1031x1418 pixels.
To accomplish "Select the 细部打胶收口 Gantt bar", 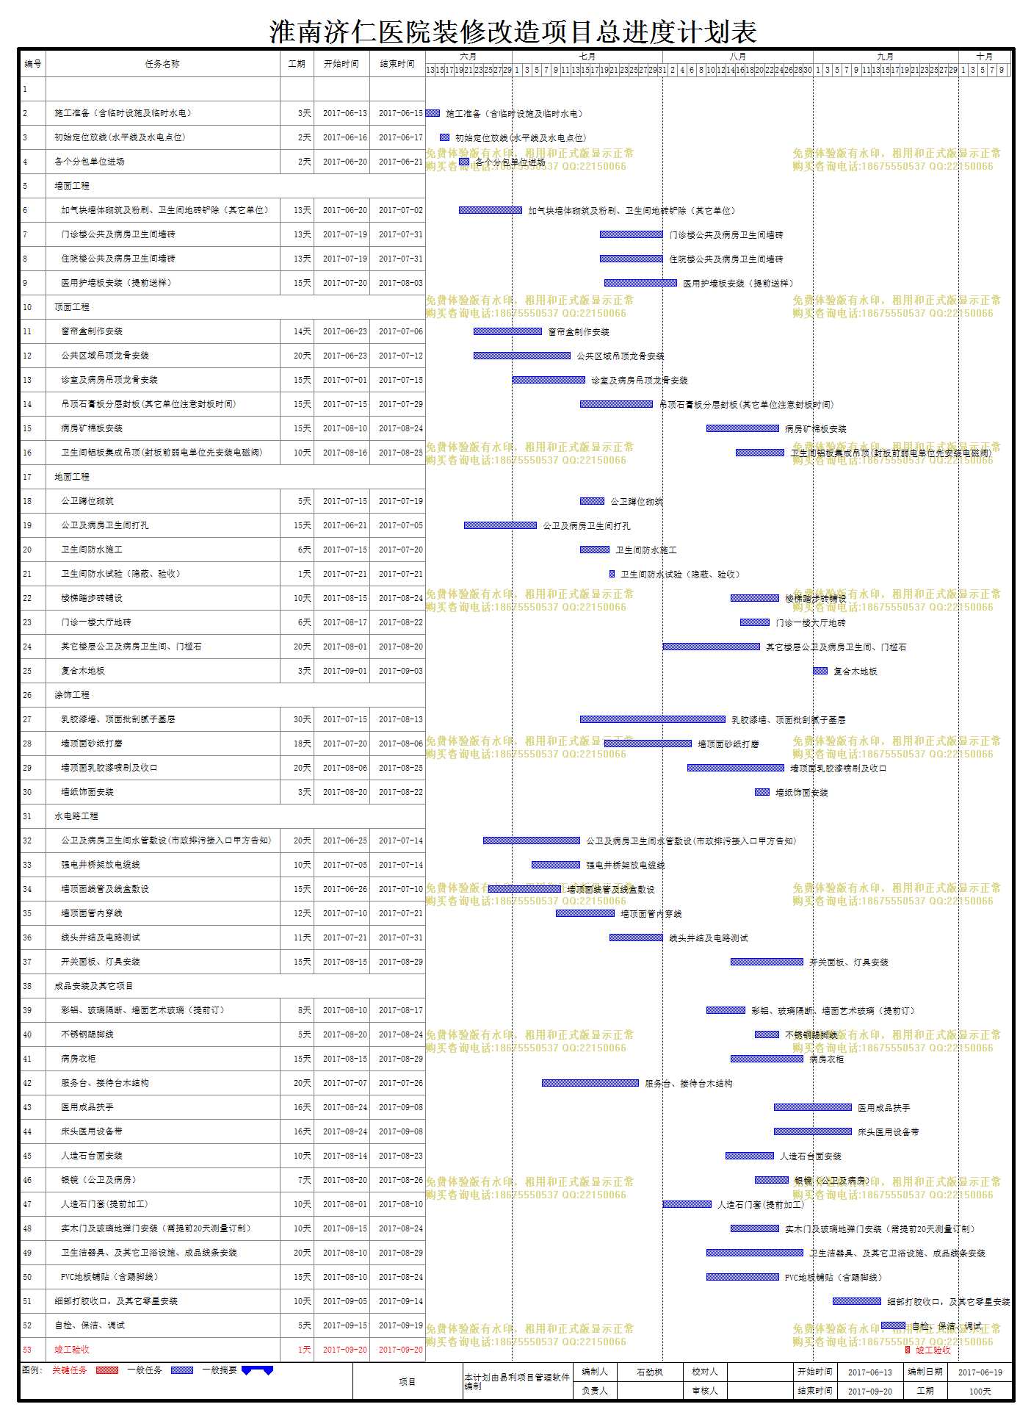I will [x=857, y=1301].
